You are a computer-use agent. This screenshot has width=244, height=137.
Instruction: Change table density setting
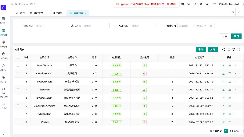[229, 49]
